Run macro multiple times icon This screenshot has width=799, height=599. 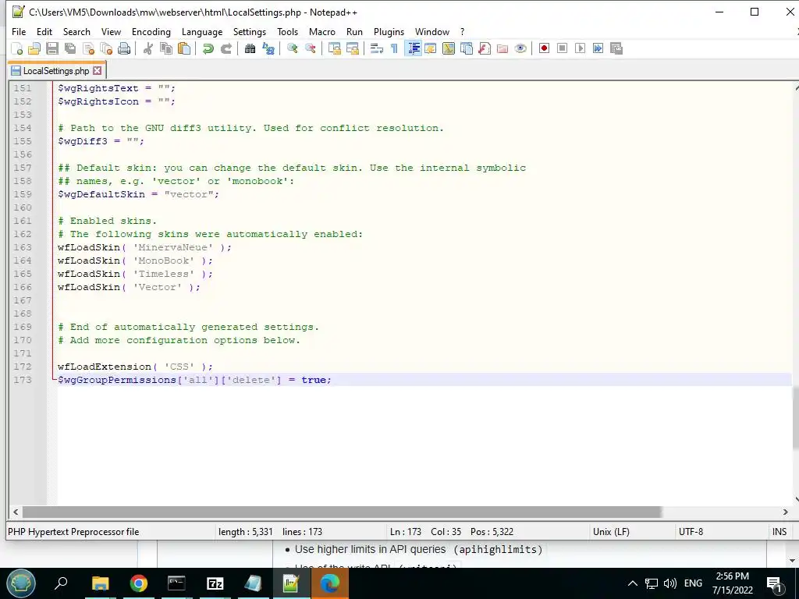[598, 48]
